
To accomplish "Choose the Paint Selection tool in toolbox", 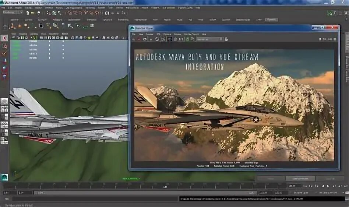I will [4, 53].
